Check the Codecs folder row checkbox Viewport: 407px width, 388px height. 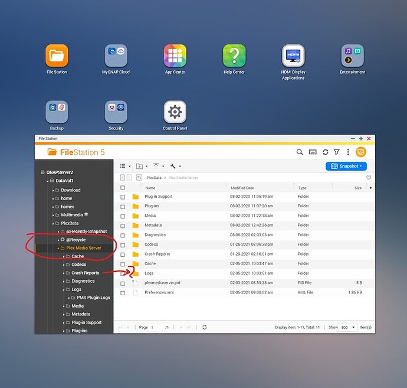coord(123,245)
